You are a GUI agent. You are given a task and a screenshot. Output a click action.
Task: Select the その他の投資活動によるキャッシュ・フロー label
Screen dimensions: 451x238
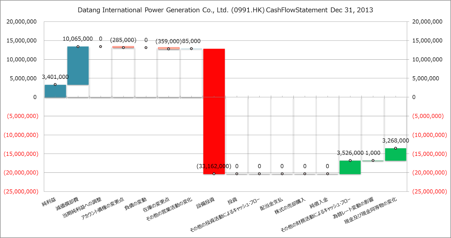tap(225, 215)
